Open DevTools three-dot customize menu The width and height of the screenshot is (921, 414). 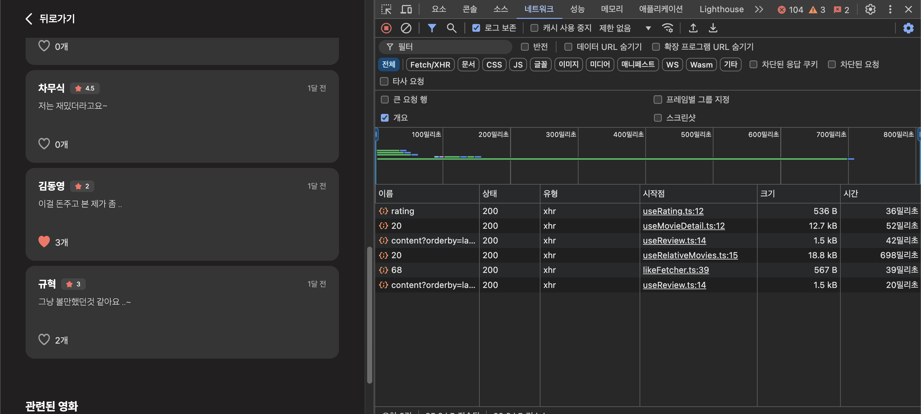pos(890,9)
